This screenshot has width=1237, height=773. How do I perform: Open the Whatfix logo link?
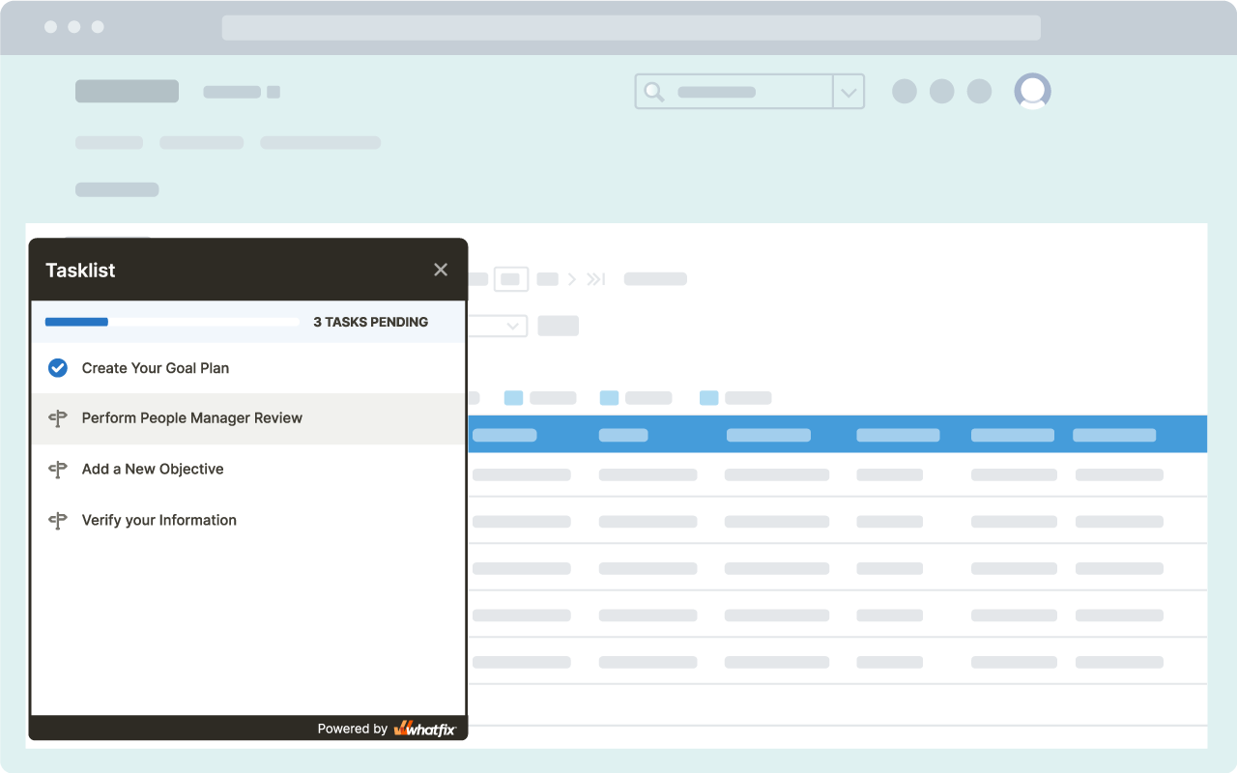(424, 729)
